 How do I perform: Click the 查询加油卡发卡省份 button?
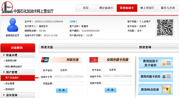[156, 63]
